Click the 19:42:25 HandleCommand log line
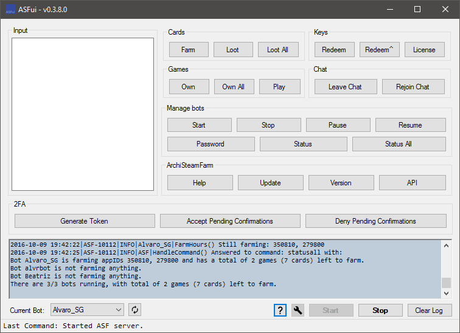Viewport: 460px width, 333px height. pos(176,252)
